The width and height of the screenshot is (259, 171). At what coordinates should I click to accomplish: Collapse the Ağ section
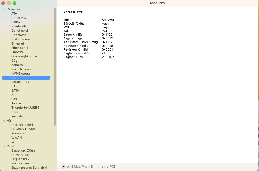click(4, 120)
